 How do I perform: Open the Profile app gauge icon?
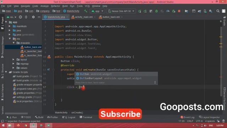click(x=168, y=11)
